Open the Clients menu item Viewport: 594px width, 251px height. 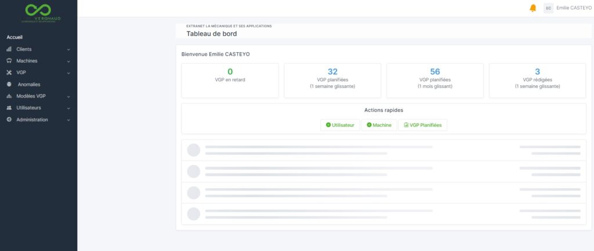coord(39,49)
